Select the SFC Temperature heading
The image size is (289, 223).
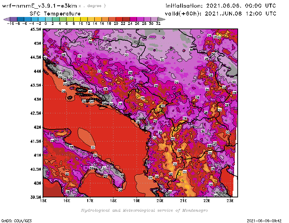pyautogui.click(x=55, y=14)
